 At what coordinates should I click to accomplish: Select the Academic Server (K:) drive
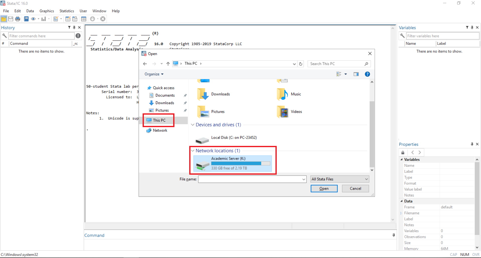click(x=233, y=163)
